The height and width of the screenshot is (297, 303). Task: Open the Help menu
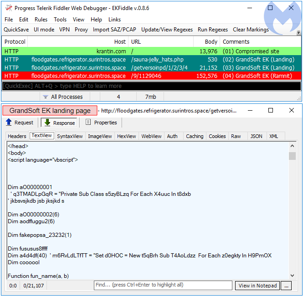[96, 20]
